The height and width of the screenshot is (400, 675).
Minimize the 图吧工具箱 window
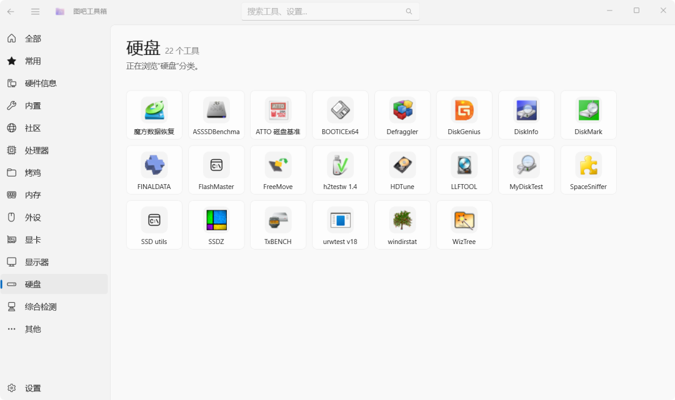click(609, 11)
